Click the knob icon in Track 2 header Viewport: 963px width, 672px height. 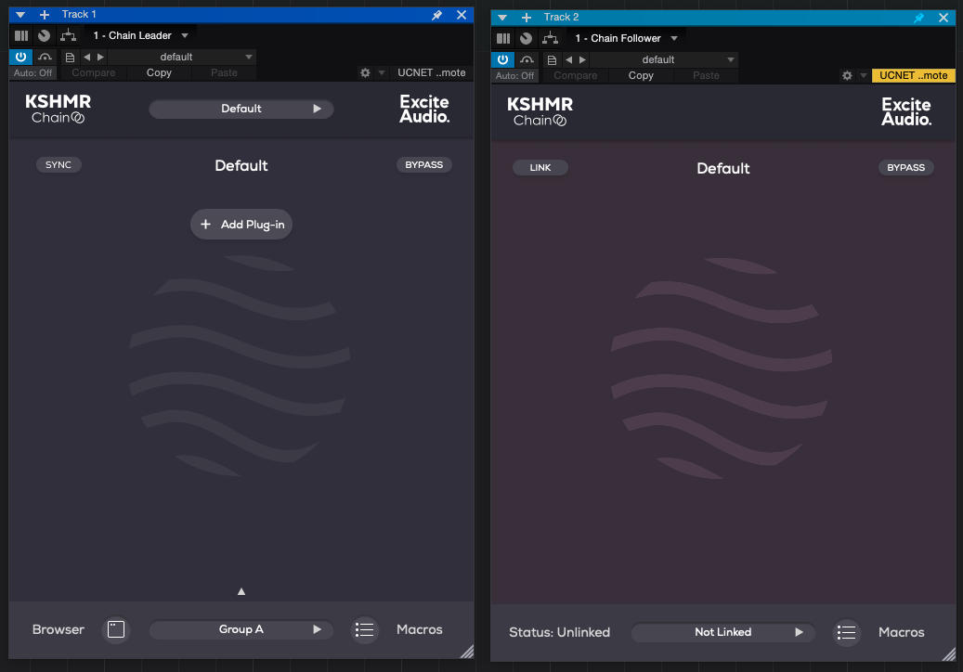tap(527, 38)
